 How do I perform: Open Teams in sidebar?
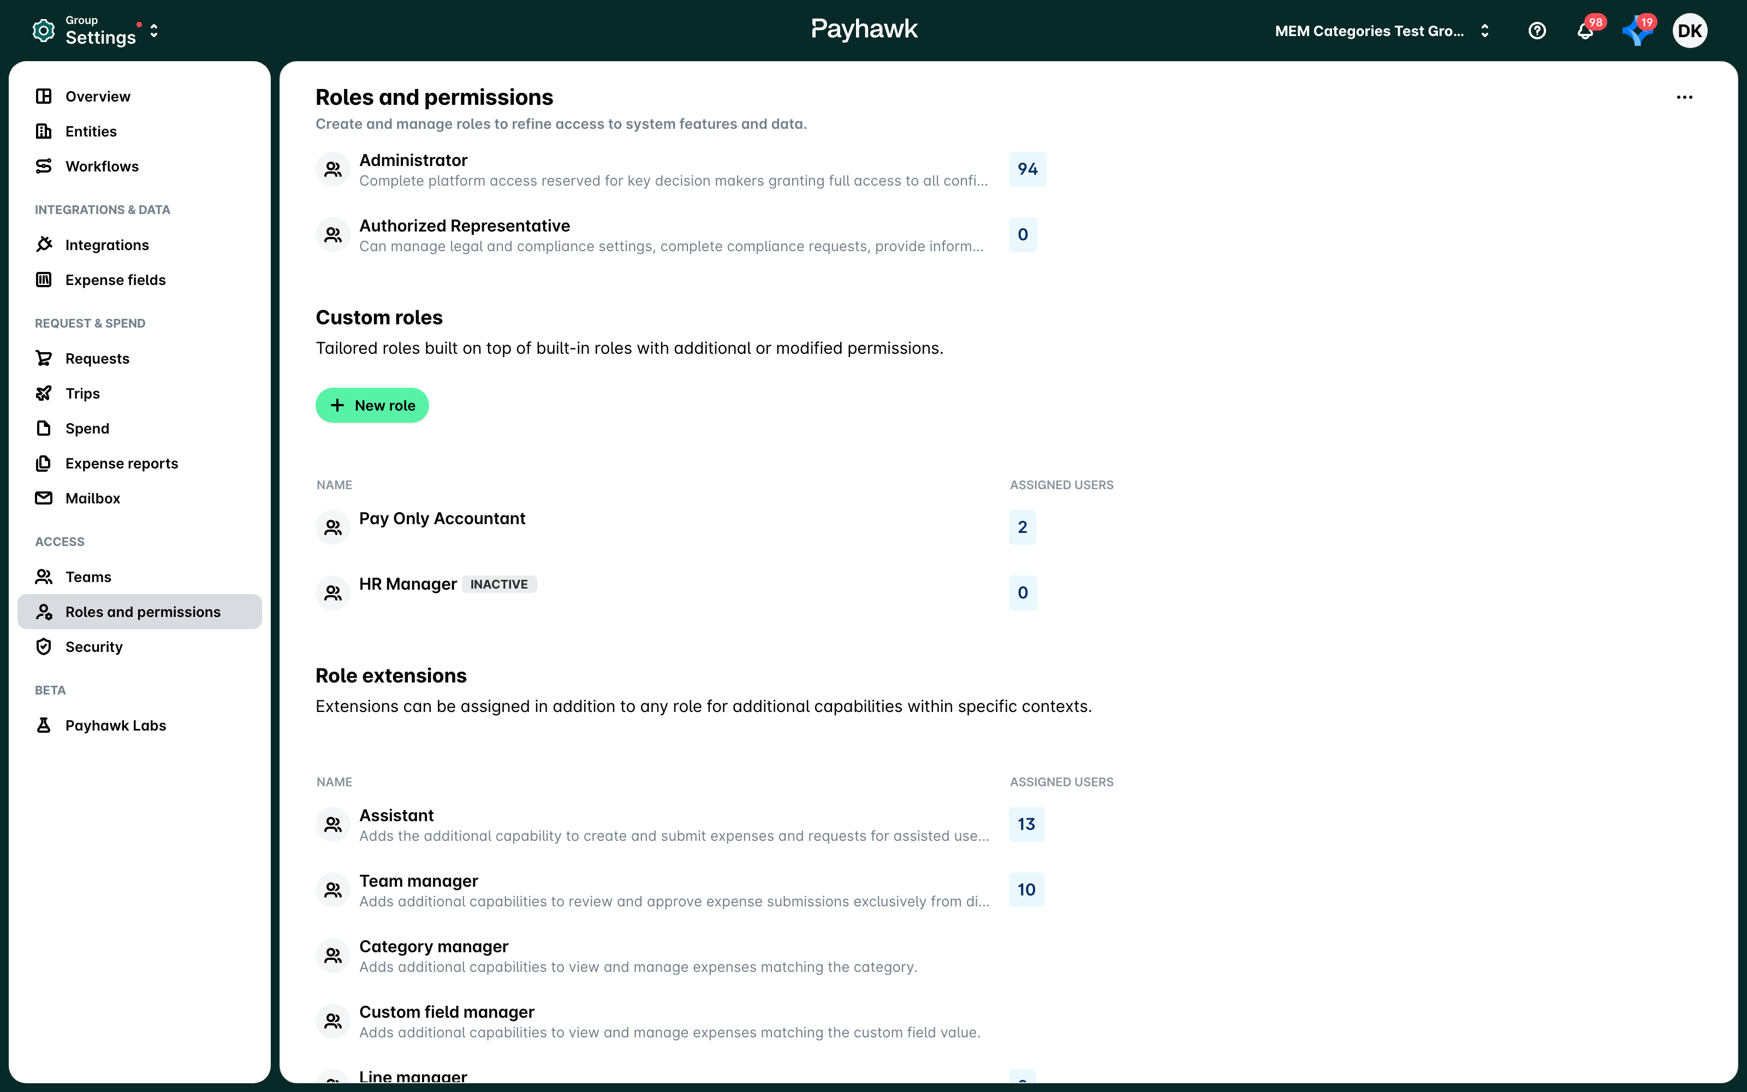pyautogui.click(x=139, y=577)
